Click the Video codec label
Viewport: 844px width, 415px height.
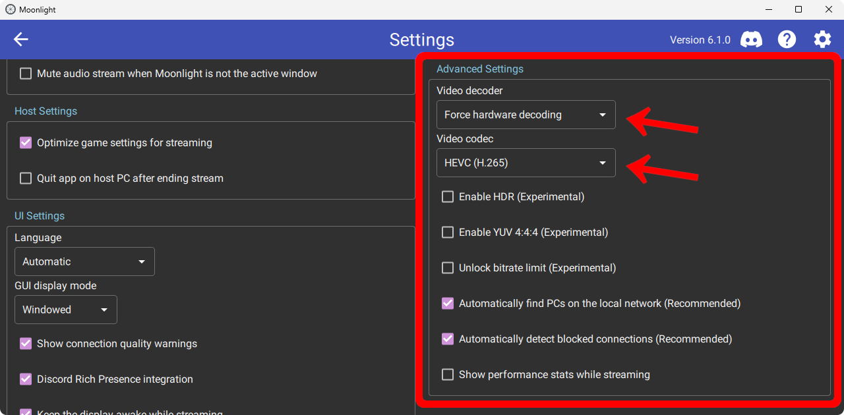pyautogui.click(x=465, y=139)
